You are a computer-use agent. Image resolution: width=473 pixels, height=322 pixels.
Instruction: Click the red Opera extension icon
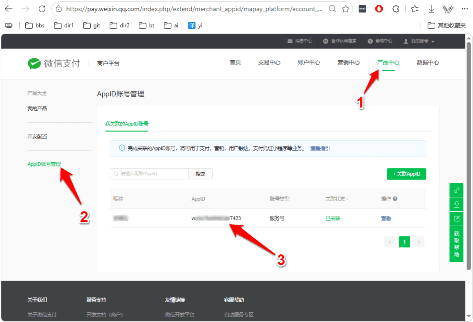[379, 9]
